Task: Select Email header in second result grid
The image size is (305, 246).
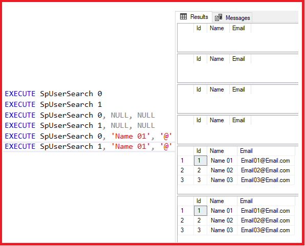Action: pyautogui.click(x=240, y=59)
